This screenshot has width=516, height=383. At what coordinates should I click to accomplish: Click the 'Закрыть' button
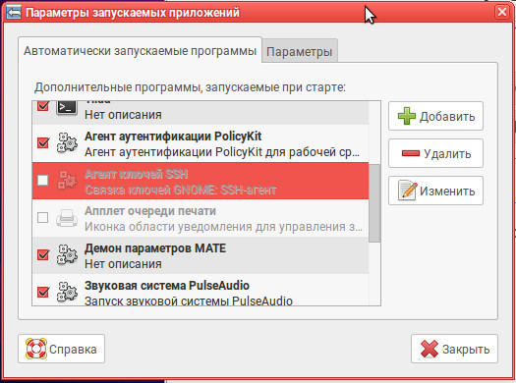(x=454, y=349)
